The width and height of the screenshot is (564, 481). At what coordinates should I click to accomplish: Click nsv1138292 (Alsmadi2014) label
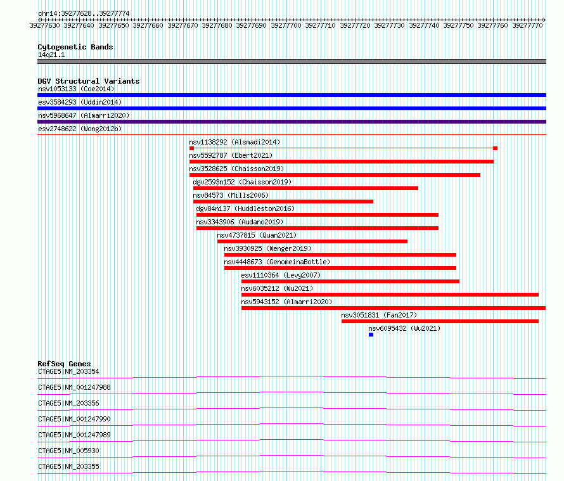(x=234, y=142)
